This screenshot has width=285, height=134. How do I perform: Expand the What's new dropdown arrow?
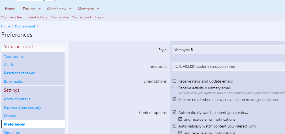[x=70, y=9]
